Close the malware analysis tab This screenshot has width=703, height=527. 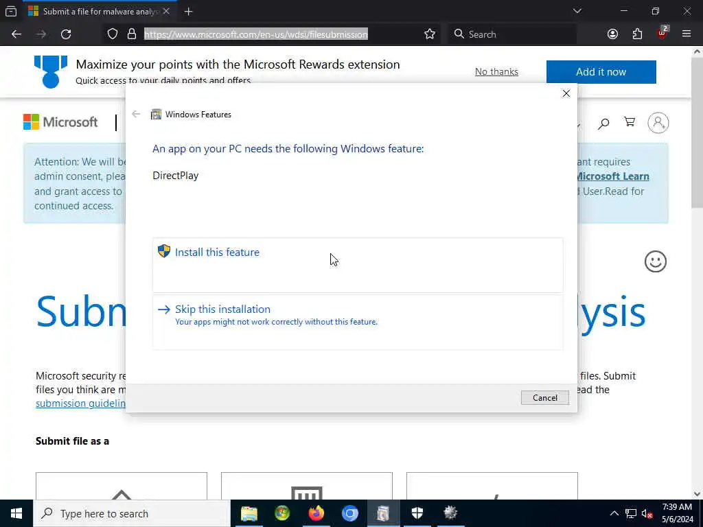[x=166, y=11]
